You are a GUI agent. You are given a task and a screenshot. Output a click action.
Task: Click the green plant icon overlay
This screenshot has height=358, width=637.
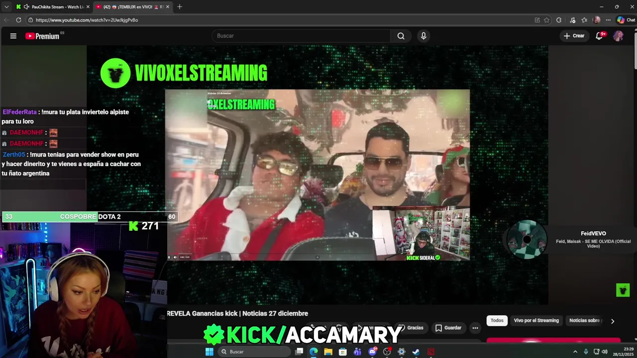[623, 290]
